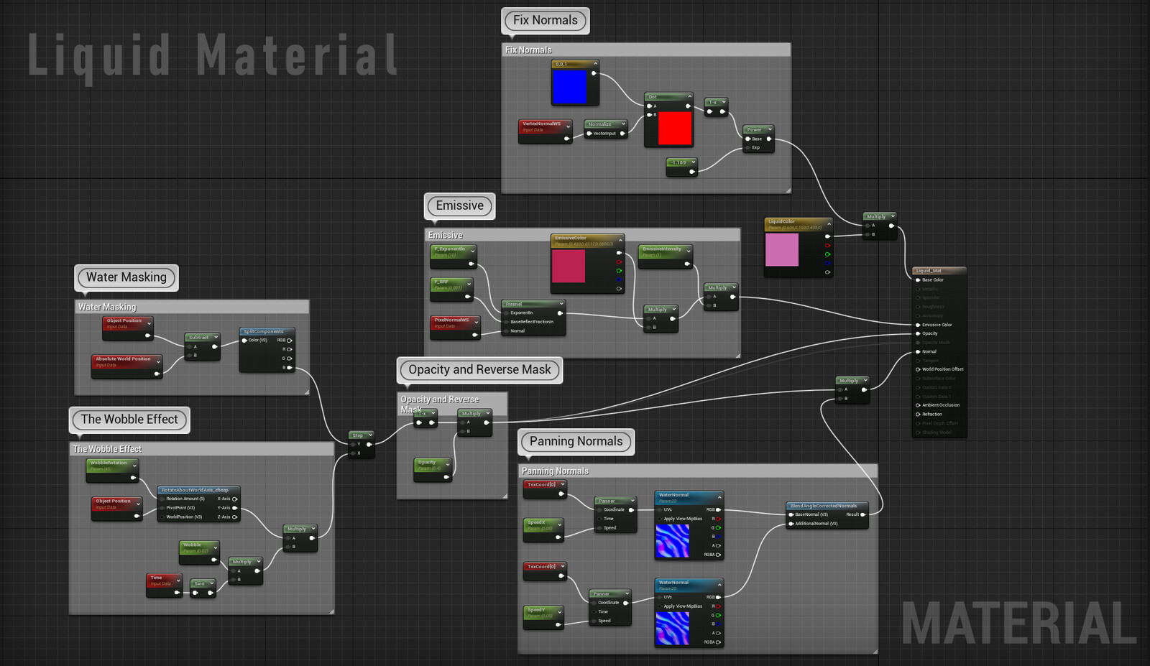
Task: Click the BlendAngleCorrectedNormals node
Action: click(825, 506)
